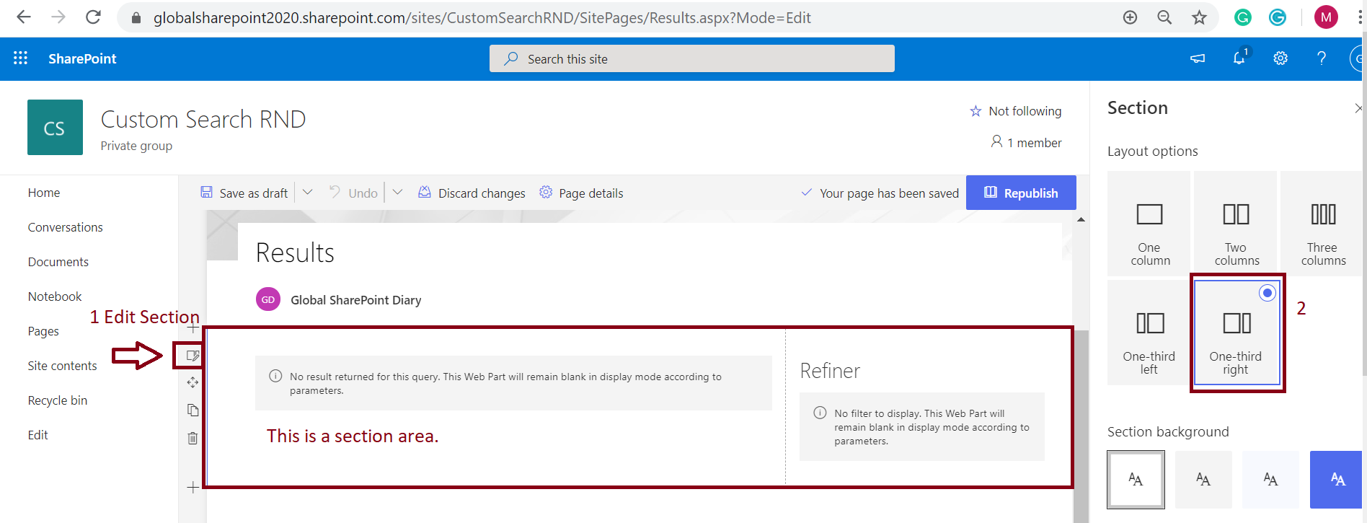Open Site contents in the site navigation

tap(63, 366)
